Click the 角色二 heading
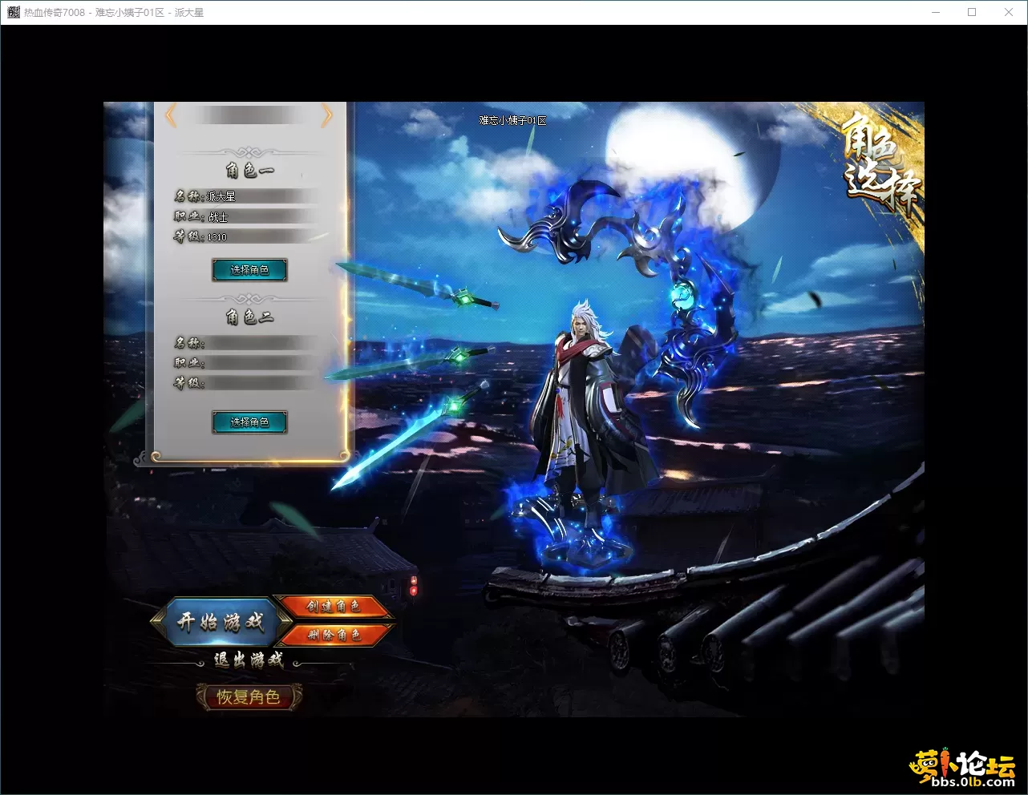 (249, 317)
